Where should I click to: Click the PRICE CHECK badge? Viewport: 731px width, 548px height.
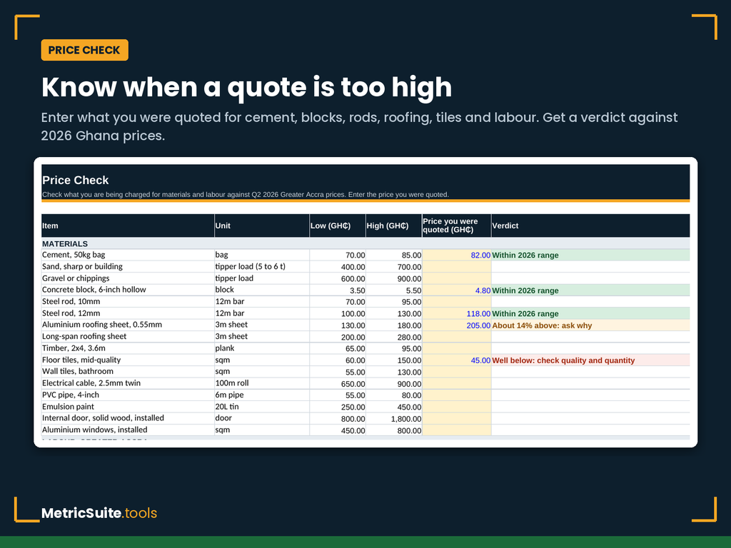(x=84, y=50)
